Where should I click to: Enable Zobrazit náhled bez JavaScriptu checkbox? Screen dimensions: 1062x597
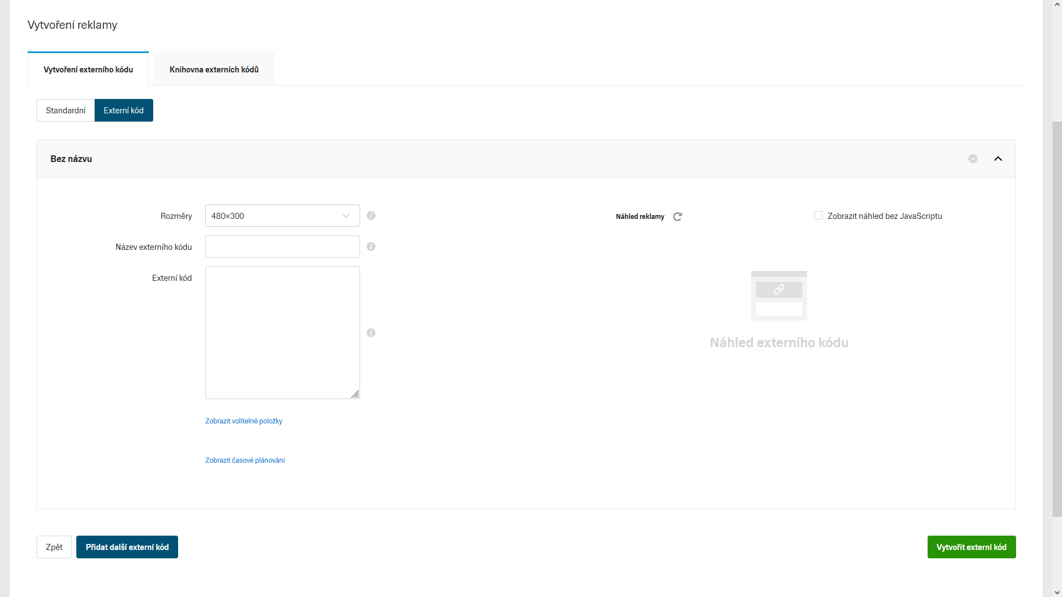coord(818,216)
